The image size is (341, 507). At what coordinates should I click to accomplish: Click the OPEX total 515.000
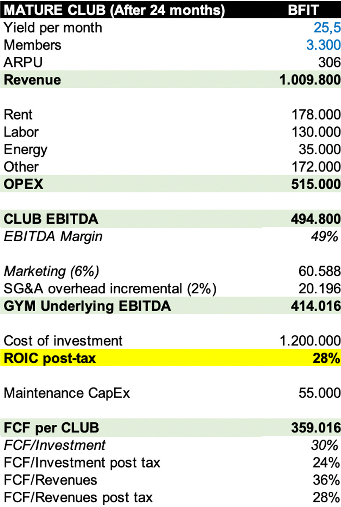pyautogui.click(x=316, y=184)
